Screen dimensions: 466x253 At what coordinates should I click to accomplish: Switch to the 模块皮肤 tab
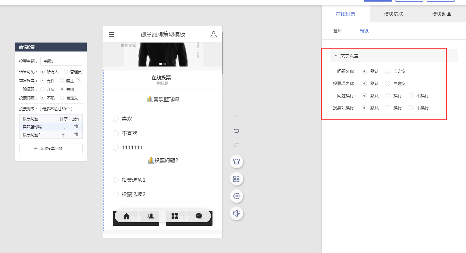pyautogui.click(x=394, y=14)
